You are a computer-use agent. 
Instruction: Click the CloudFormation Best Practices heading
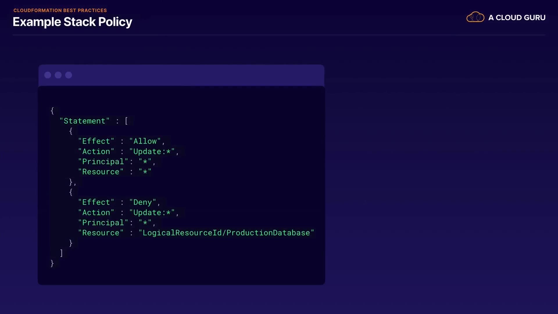tap(60, 10)
